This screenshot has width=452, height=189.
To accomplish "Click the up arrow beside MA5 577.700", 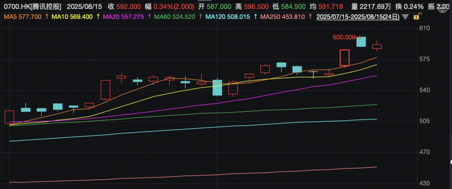I will [x=47, y=17].
